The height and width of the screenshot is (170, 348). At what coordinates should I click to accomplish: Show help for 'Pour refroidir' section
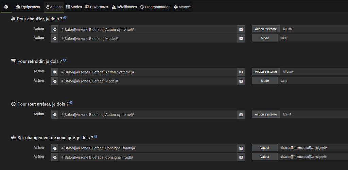click(65, 60)
